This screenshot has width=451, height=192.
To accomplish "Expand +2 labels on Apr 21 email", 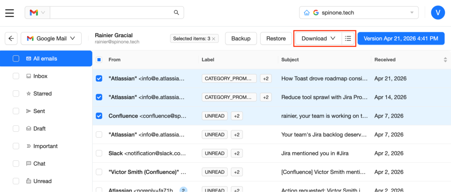I will click(266, 78).
